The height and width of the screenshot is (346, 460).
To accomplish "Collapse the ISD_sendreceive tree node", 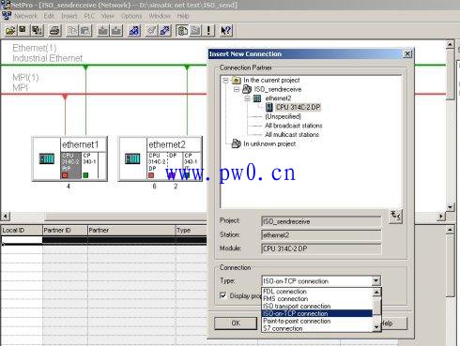I will [x=237, y=89].
